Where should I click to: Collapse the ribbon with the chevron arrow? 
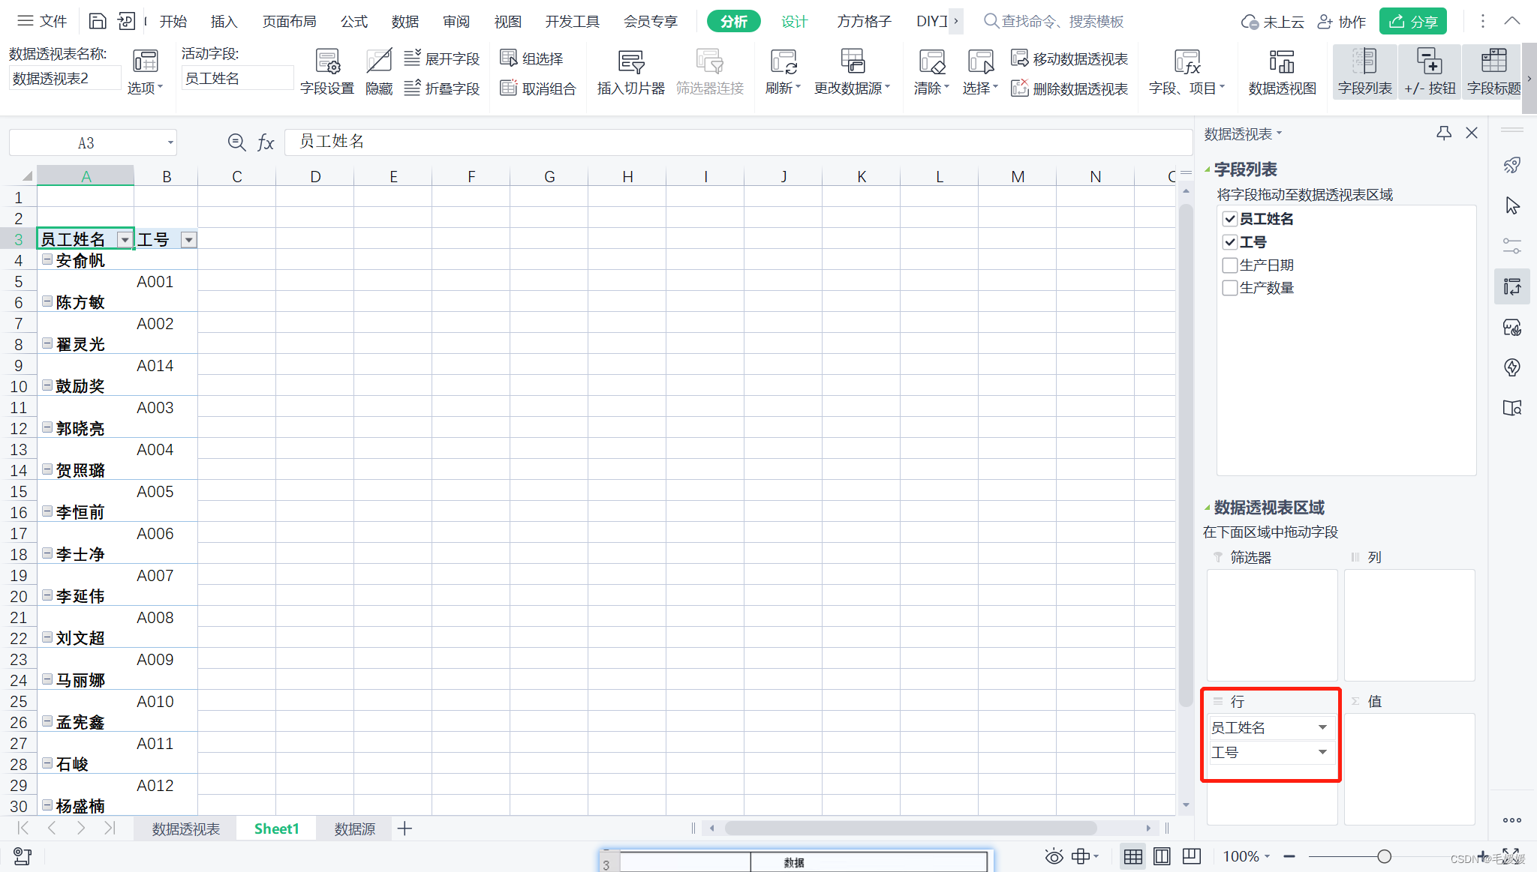1512,21
